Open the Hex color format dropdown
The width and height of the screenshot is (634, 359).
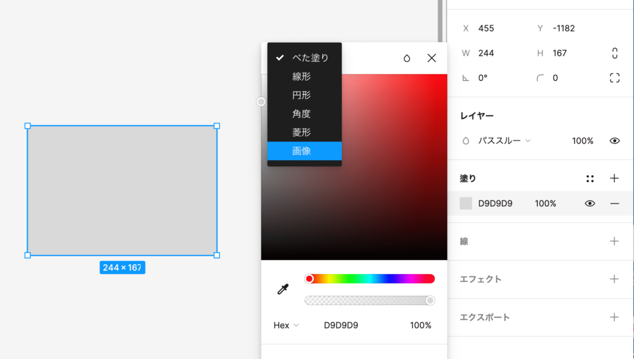286,326
